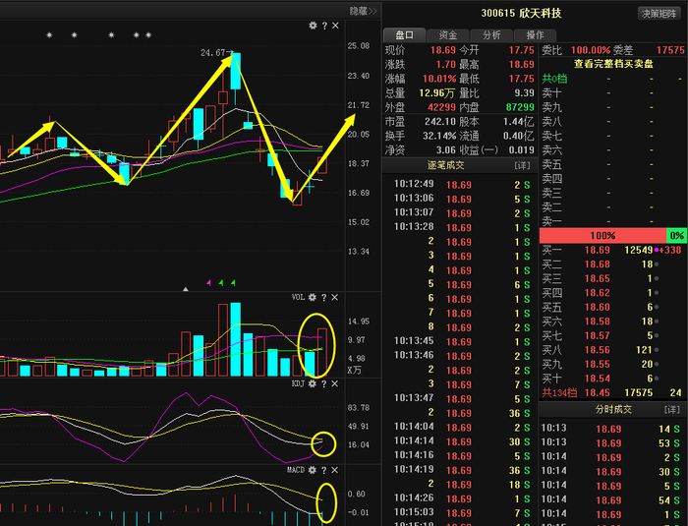Select the 买八 price 18.56 row
688x526 pixels.
[x=611, y=350]
